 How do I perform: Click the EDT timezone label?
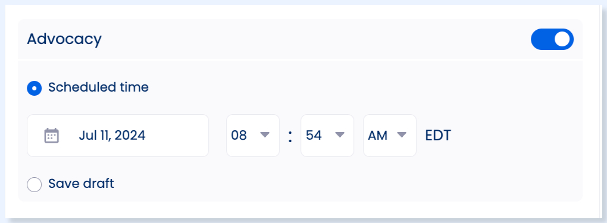click(x=438, y=136)
